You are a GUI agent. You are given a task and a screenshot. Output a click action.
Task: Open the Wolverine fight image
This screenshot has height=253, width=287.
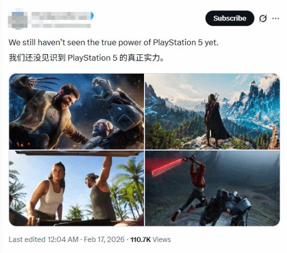77,111
